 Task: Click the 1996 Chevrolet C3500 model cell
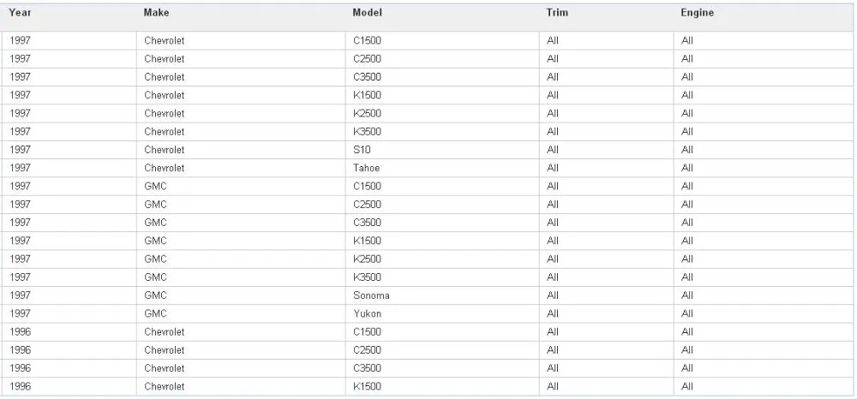click(367, 368)
